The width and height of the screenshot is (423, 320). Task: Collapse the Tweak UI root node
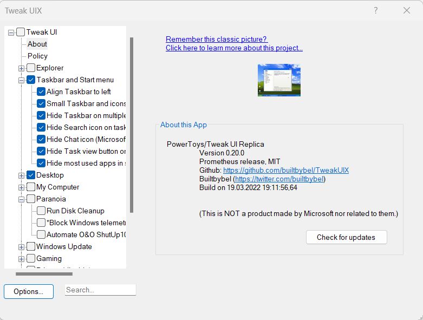(11, 32)
